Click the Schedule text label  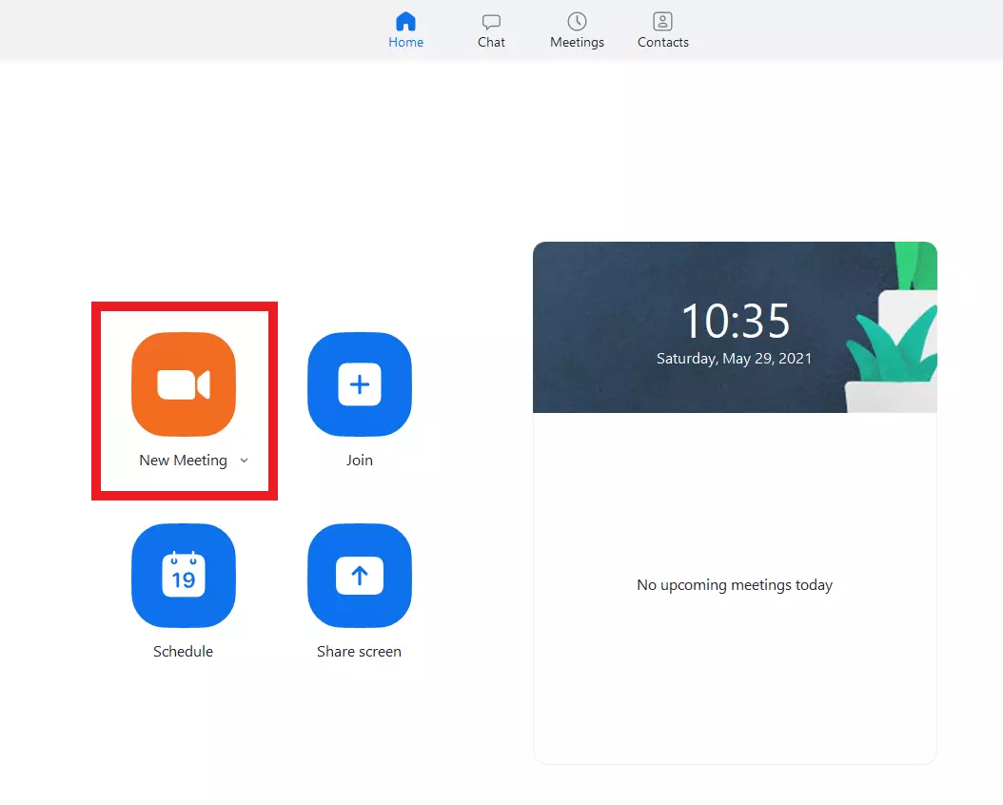[183, 652]
